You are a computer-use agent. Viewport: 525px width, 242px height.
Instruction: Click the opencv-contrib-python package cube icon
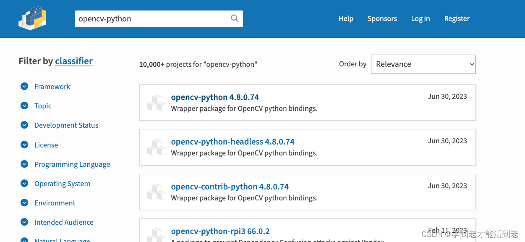coord(156,192)
